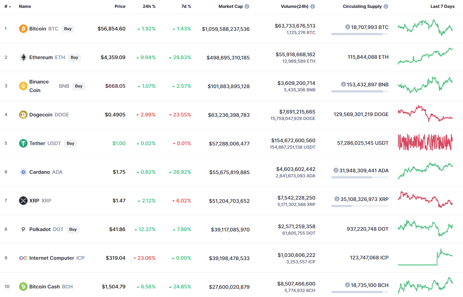This screenshot has width=463, height=297.
Task: Open the Internet Computer name link
Action: 52,258
